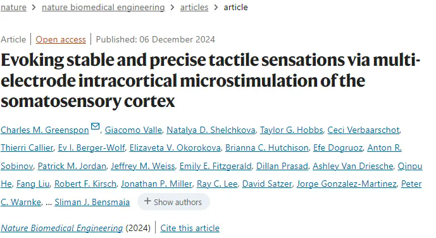Open Elizaveta V. Okorokova author link

tap(175, 147)
